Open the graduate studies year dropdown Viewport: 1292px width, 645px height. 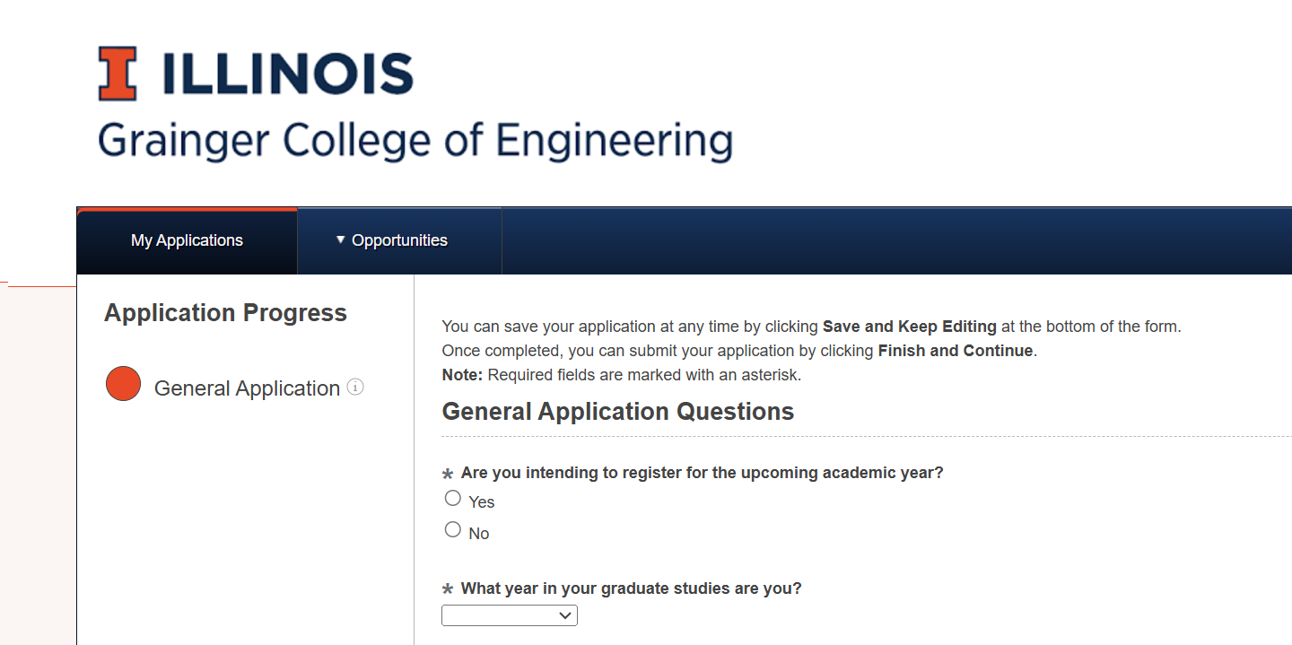click(509, 615)
